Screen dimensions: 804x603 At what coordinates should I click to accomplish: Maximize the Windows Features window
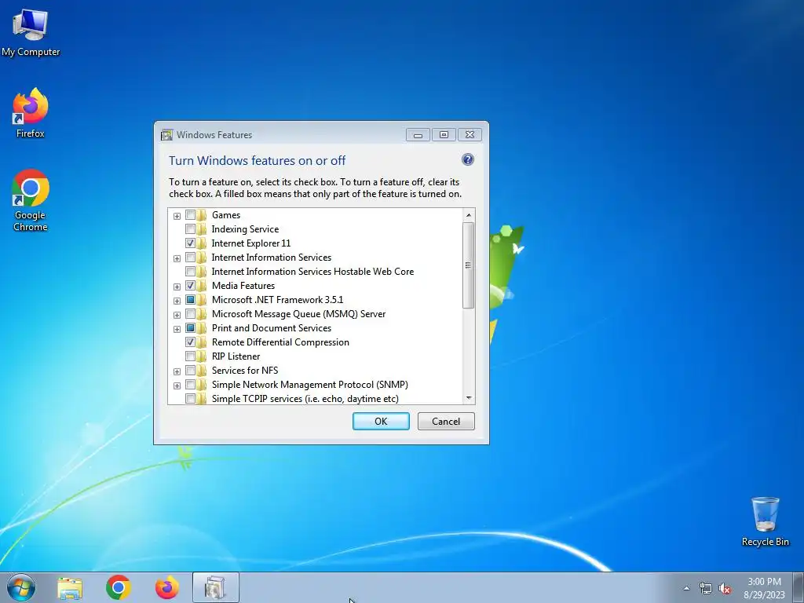tap(444, 135)
